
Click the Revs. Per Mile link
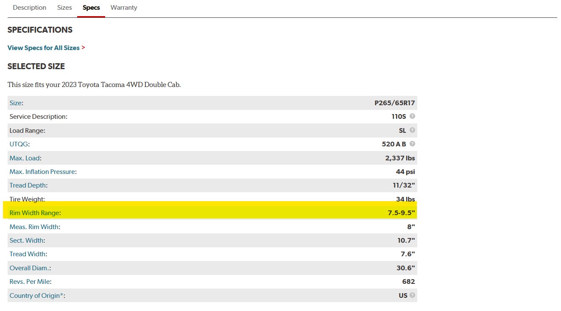[x=30, y=282]
